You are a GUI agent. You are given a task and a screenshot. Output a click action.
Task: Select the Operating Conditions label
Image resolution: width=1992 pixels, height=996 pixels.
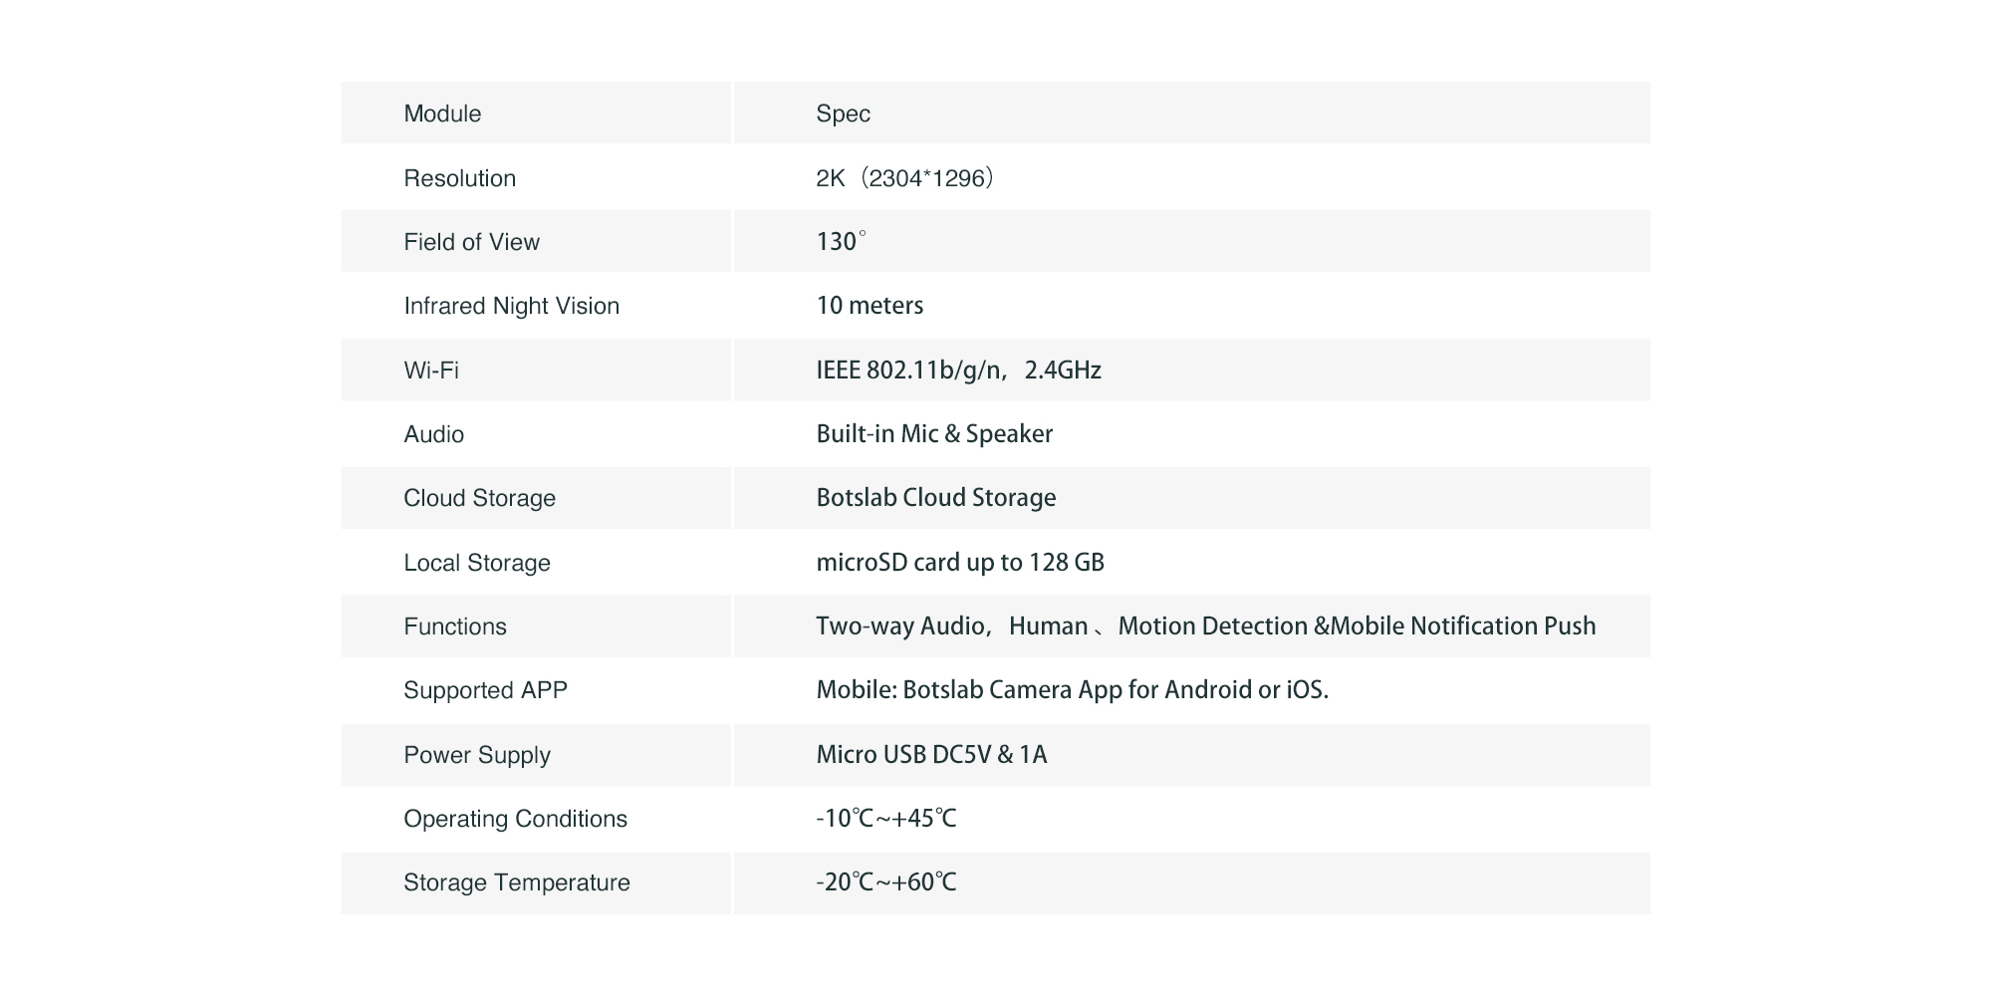tap(515, 819)
